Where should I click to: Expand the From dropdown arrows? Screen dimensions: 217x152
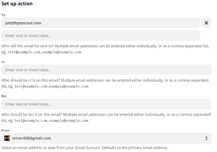click(x=206, y=138)
